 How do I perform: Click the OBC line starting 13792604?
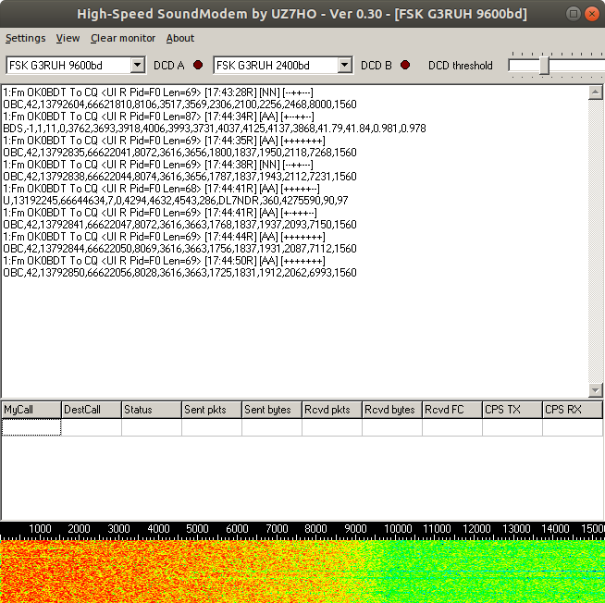(179, 105)
